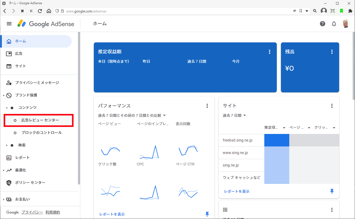
Task: Collapse the ブランド保護 section
Action: click(x=4, y=95)
